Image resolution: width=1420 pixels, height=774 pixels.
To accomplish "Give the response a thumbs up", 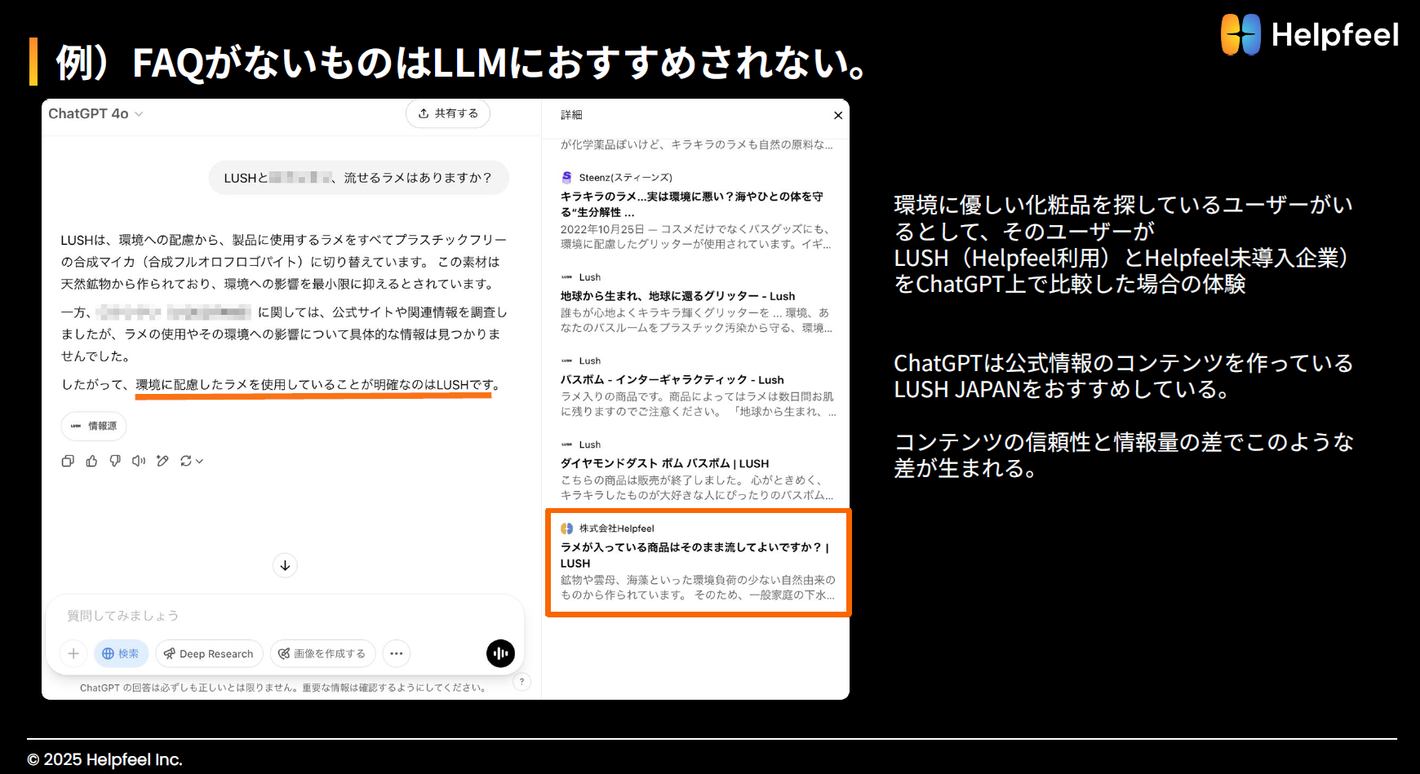I will coord(91,461).
